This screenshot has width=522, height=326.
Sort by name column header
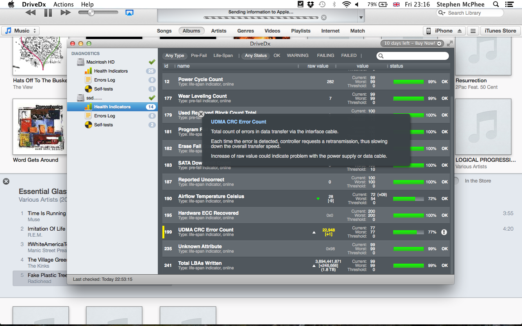click(x=184, y=66)
